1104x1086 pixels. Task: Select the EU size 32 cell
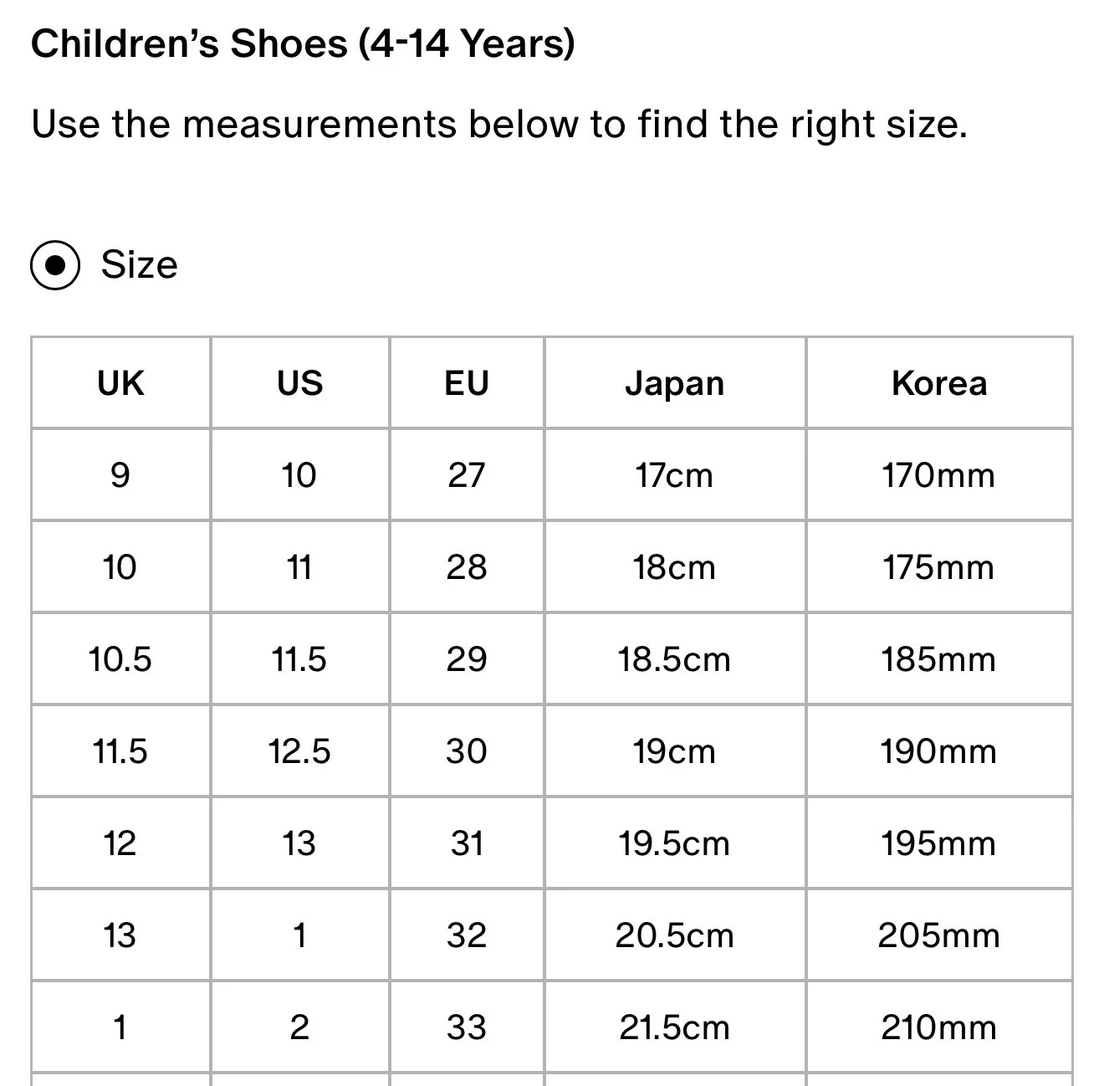coord(467,935)
